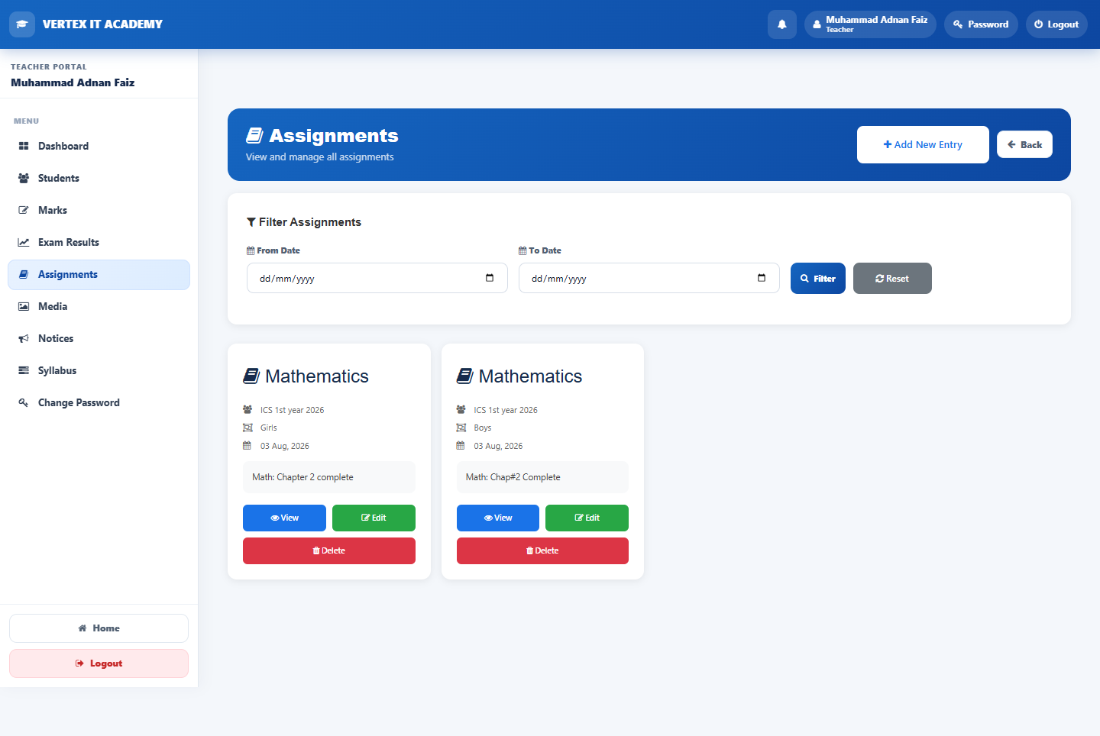View the Girls Mathematics assignment
The height and width of the screenshot is (736, 1100).
[284, 518]
